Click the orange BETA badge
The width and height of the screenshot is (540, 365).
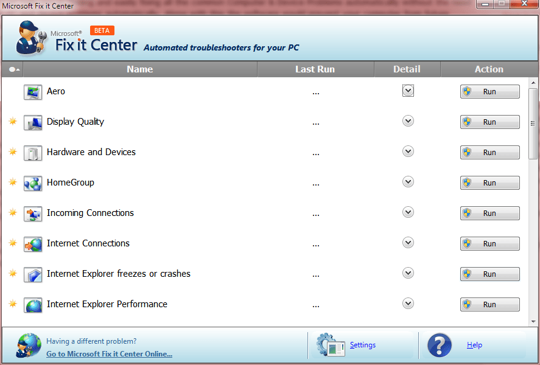click(x=102, y=30)
